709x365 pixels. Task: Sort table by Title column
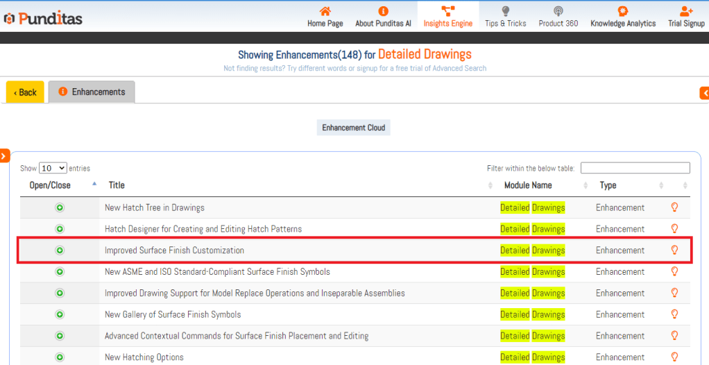[x=117, y=185]
